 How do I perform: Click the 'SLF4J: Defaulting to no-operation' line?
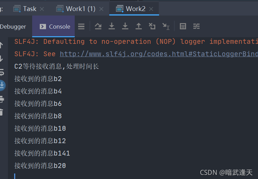point(136,41)
